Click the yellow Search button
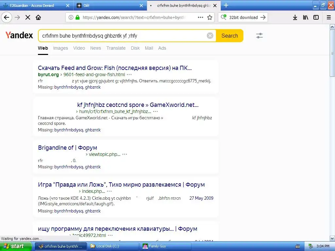 point(230,36)
